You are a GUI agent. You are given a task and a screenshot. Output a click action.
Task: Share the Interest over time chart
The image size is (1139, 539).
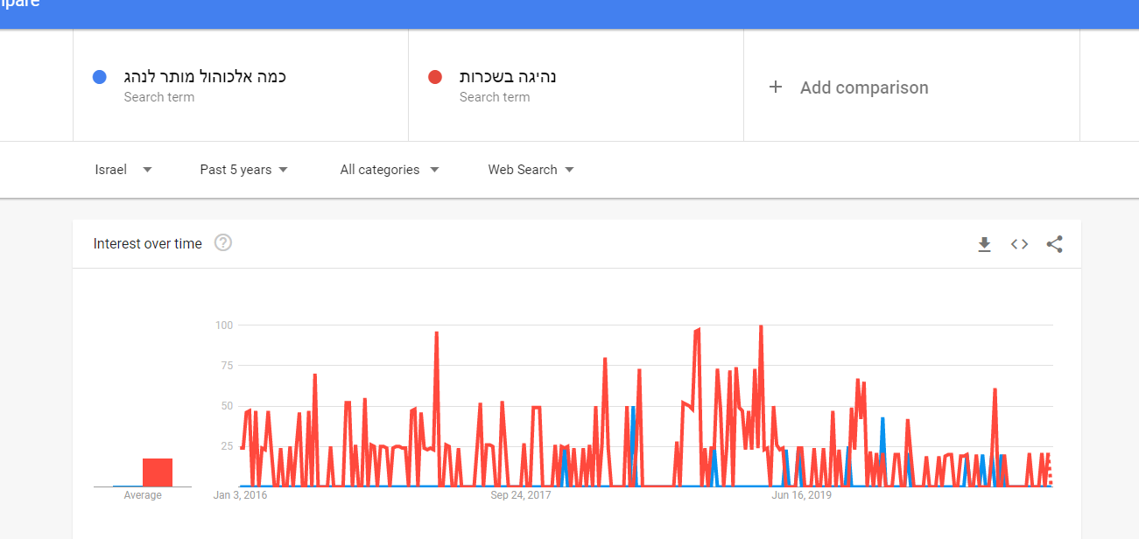1054,244
